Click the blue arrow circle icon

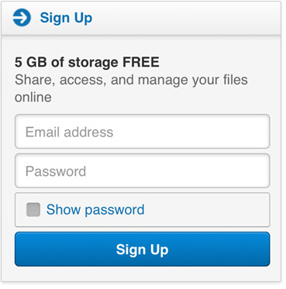pyautogui.click(x=22, y=18)
